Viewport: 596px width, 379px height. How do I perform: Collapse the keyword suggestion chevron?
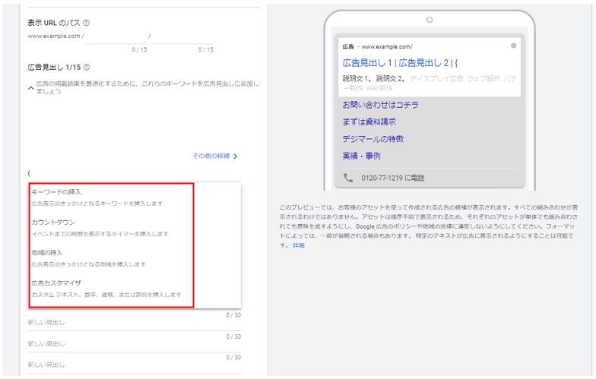click(x=30, y=88)
